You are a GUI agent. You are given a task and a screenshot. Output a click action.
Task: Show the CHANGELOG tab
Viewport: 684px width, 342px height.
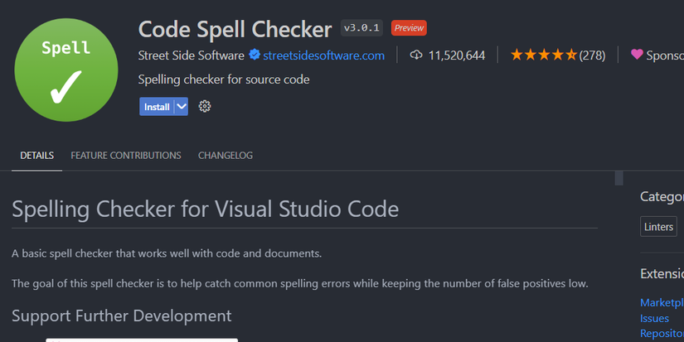pos(226,156)
